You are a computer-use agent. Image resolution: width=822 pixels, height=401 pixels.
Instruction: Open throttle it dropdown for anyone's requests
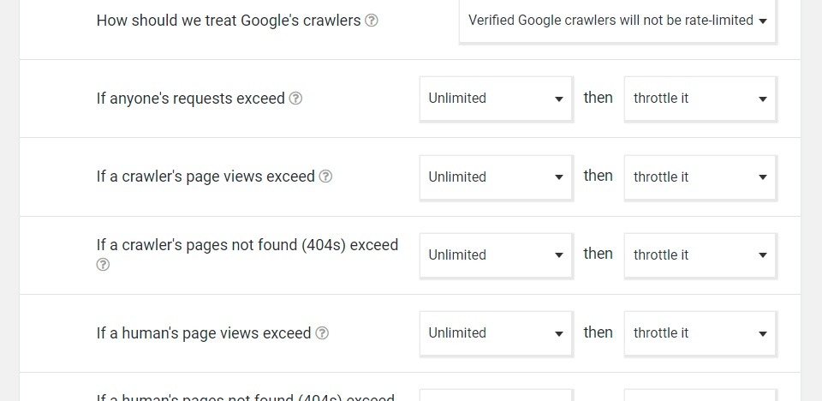700,99
